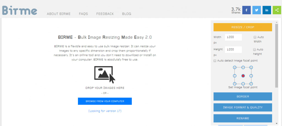Set focal point to middle-right
Image resolution: width=282 pixels, height=126 pixels.
click(x=251, y=76)
